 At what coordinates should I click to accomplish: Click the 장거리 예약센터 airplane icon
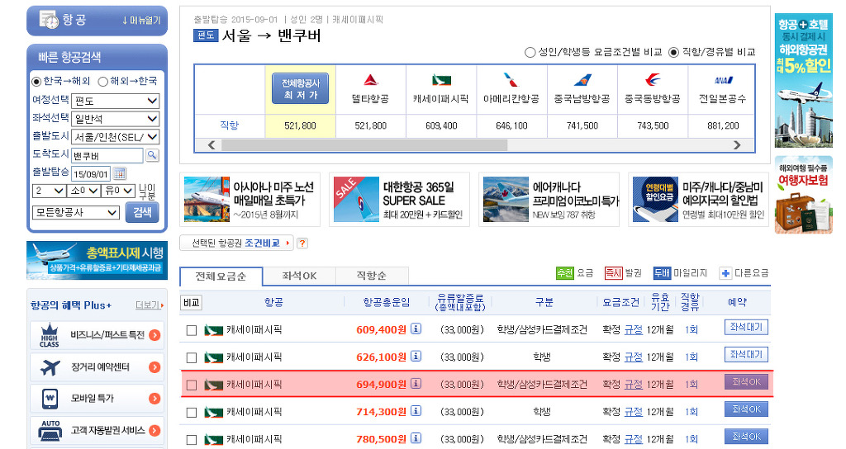[50, 367]
